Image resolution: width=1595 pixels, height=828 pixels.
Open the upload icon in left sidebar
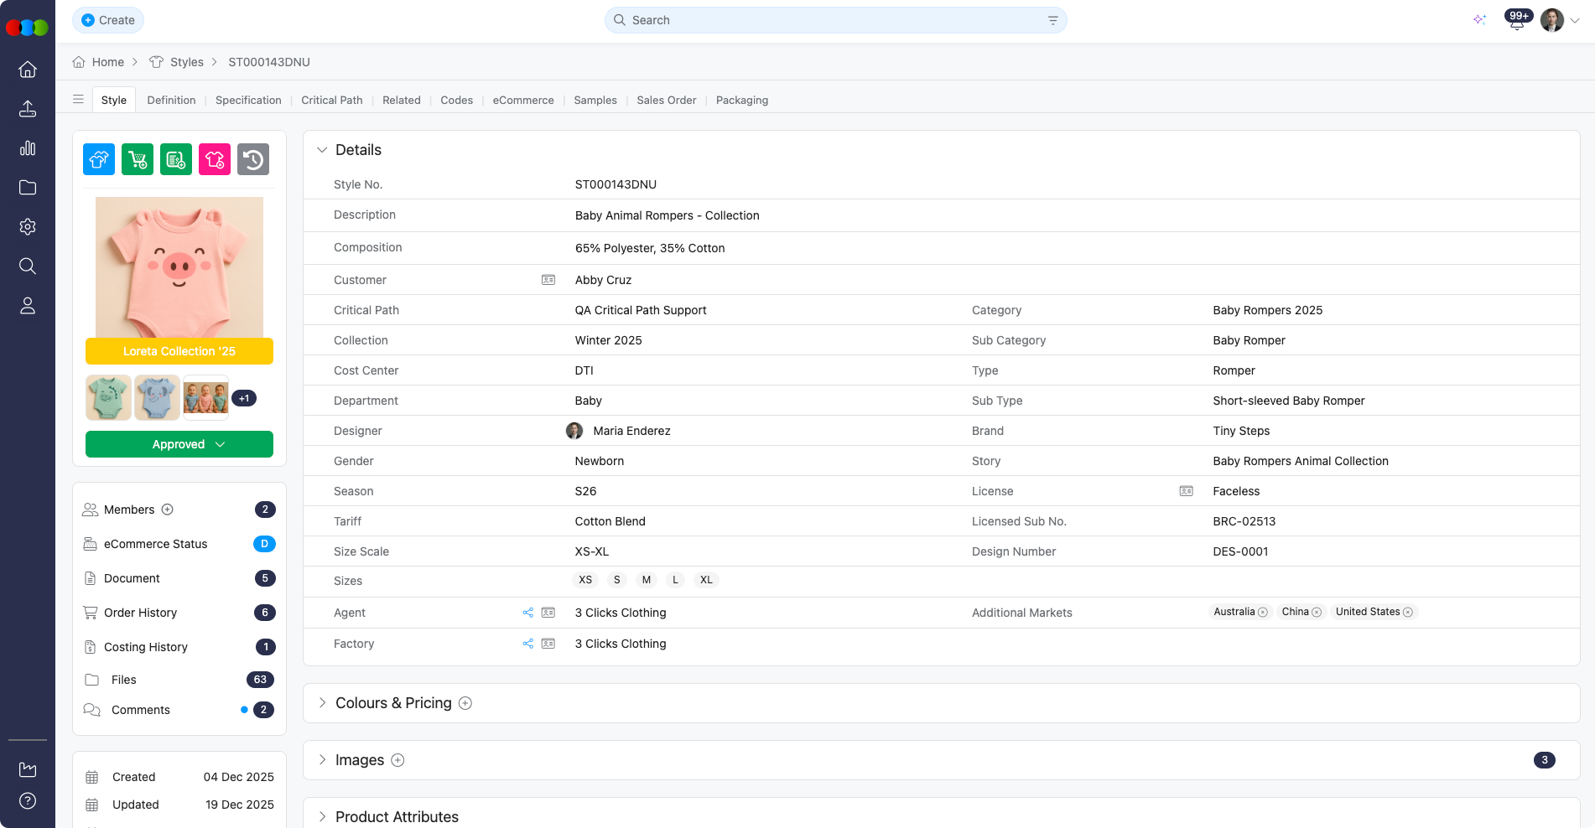28,109
